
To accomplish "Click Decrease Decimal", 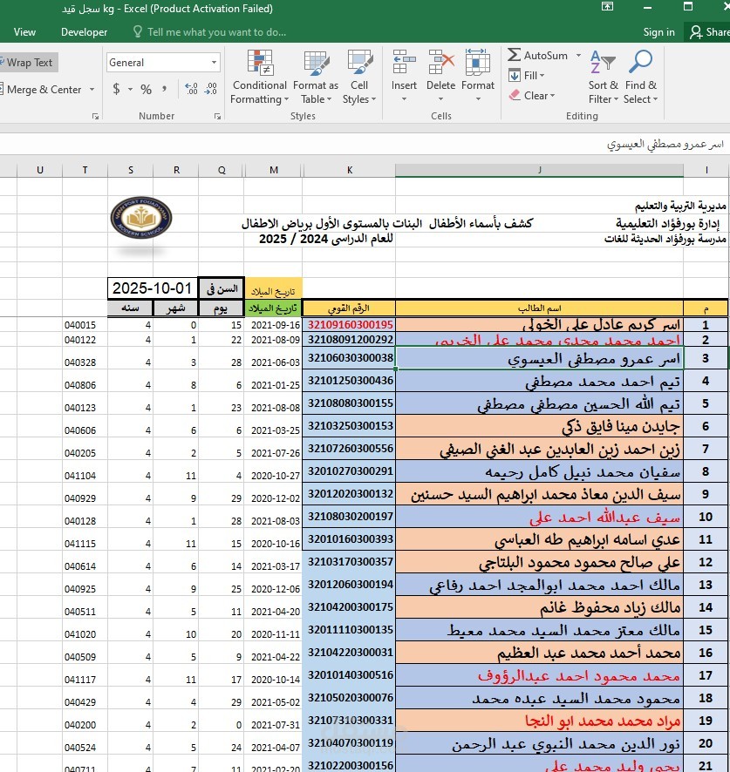I will point(211,89).
